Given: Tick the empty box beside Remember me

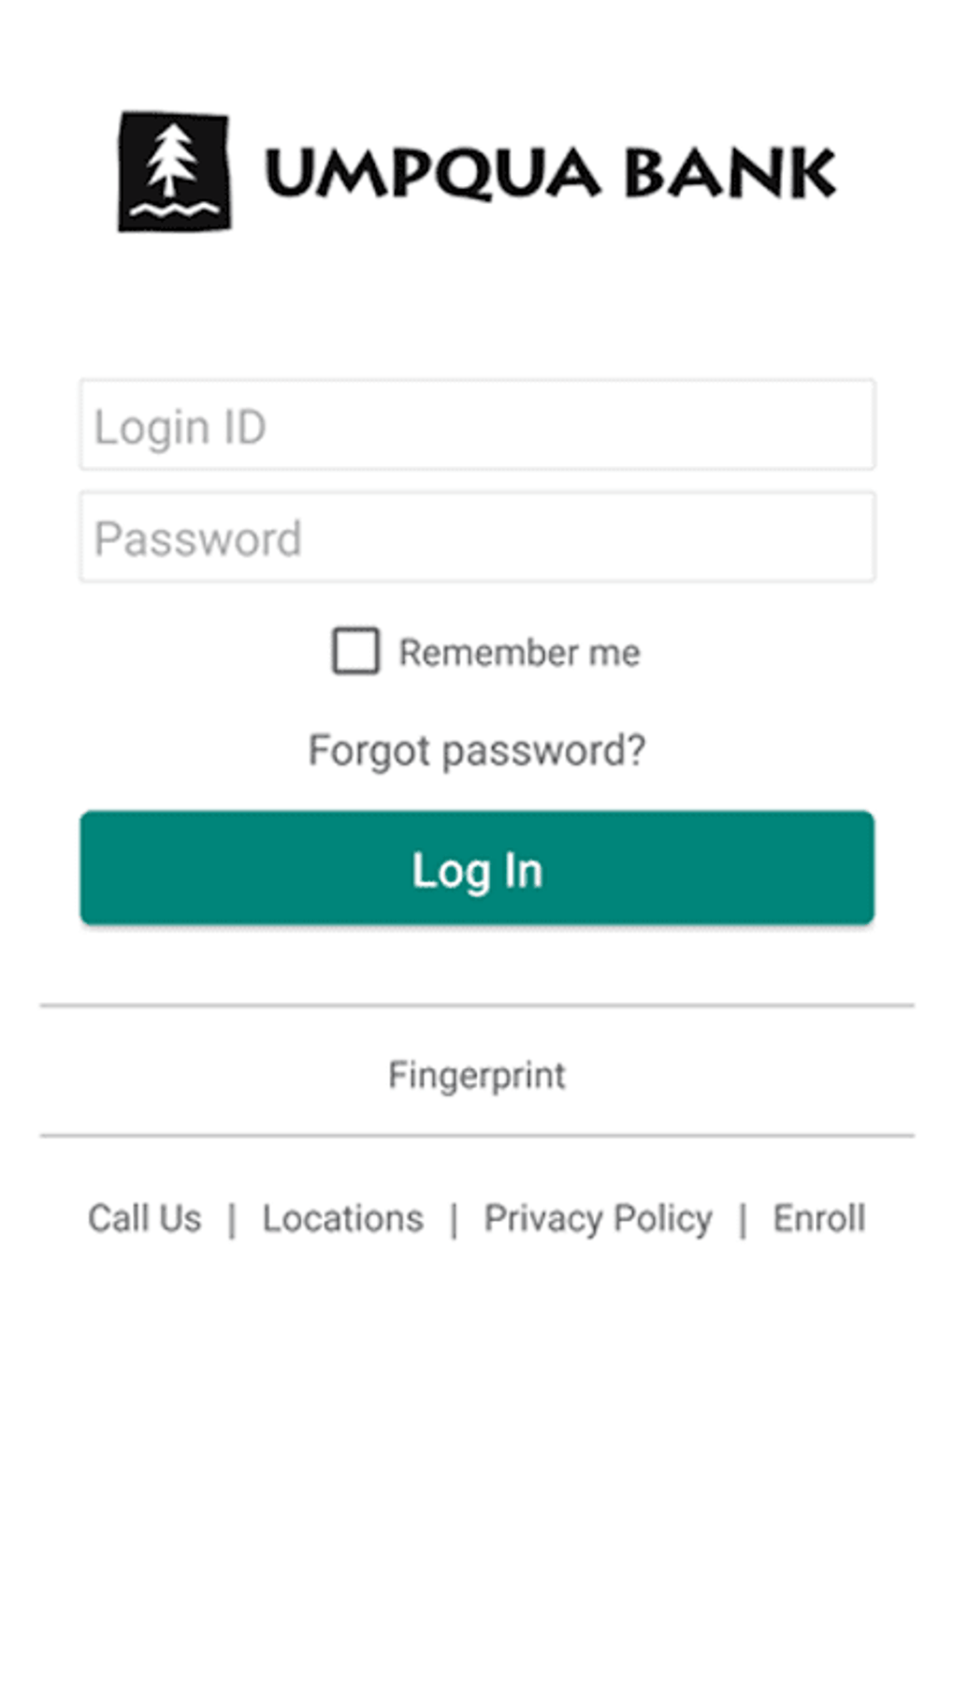Looking at the screenshot, I should 356,651.
